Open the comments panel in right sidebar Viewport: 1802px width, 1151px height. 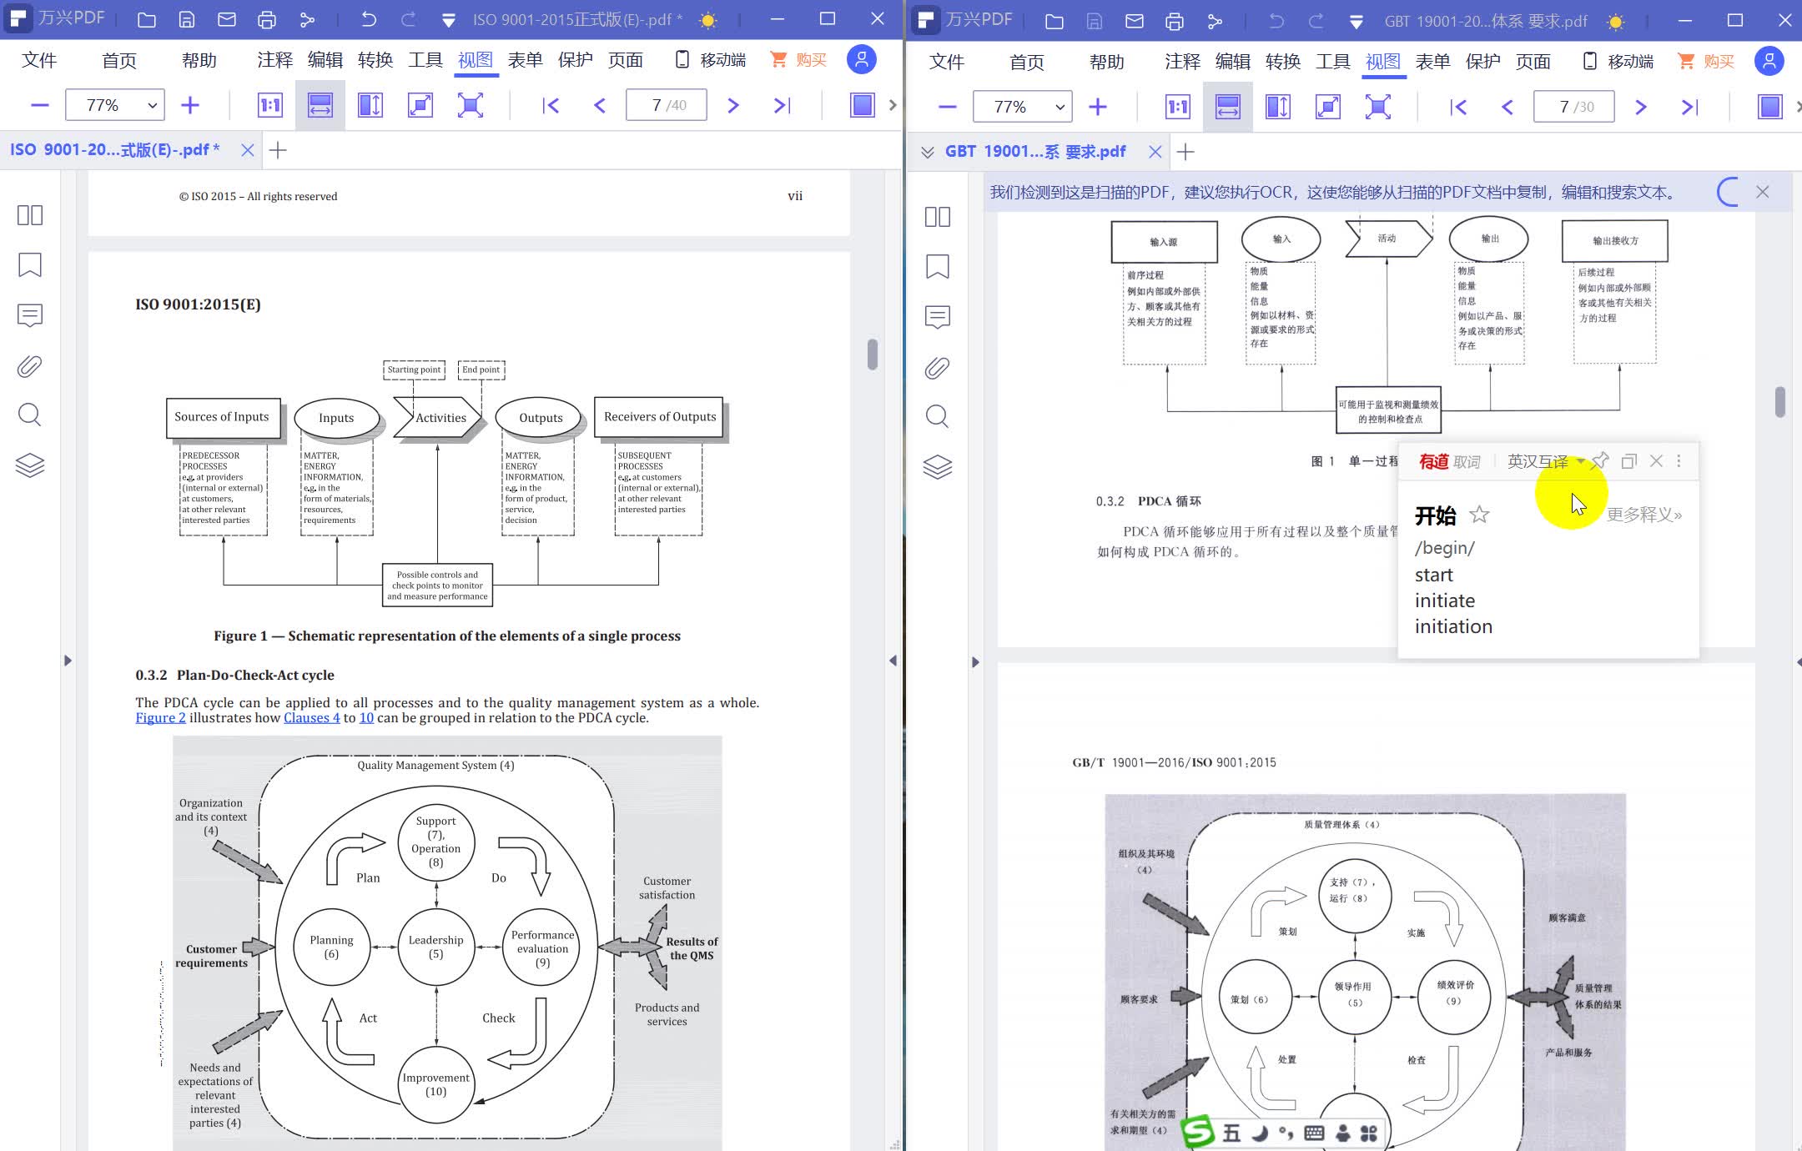pos(937,317)
